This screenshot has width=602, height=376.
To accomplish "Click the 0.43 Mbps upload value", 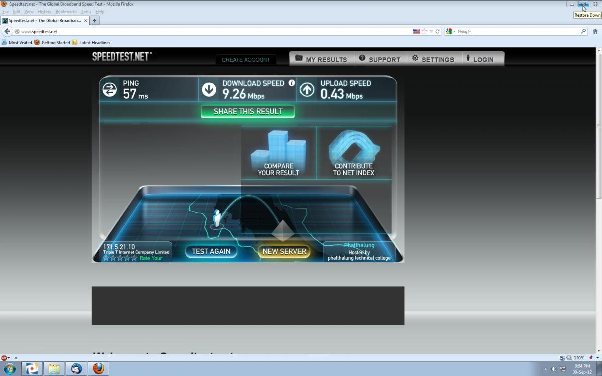I will click(341, 94).
